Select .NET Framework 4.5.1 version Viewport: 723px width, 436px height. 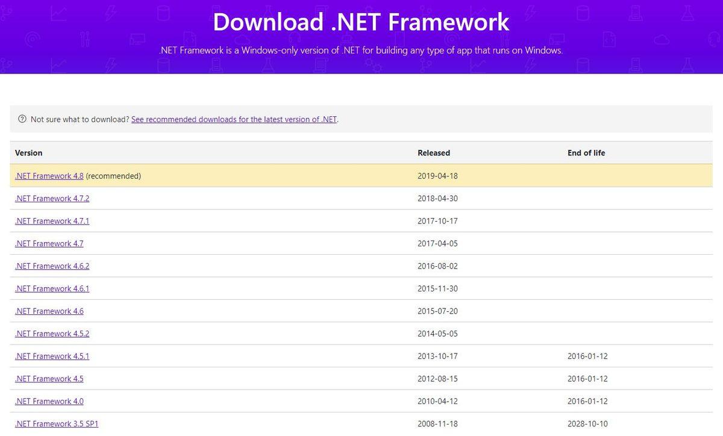[x=52, y=356]
